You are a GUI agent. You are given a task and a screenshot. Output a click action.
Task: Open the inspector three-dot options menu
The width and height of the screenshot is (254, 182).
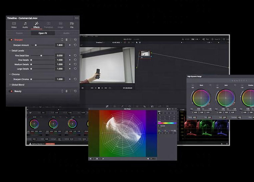click(77, 18)
